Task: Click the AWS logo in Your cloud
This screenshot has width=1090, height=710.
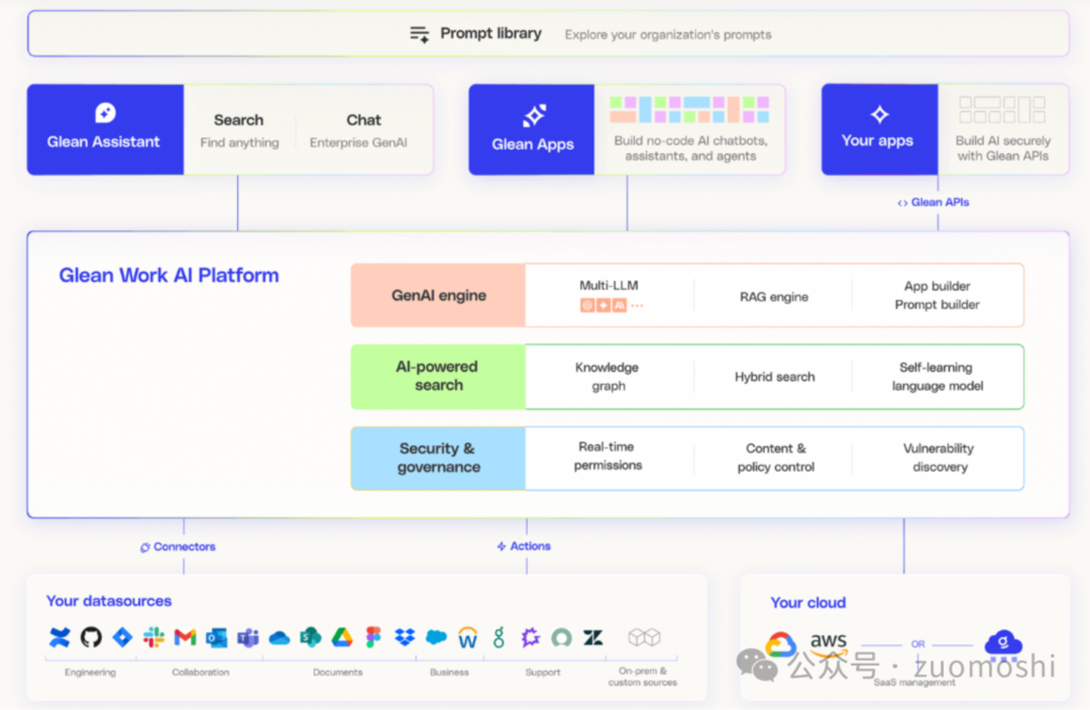Action: point(828,642)
